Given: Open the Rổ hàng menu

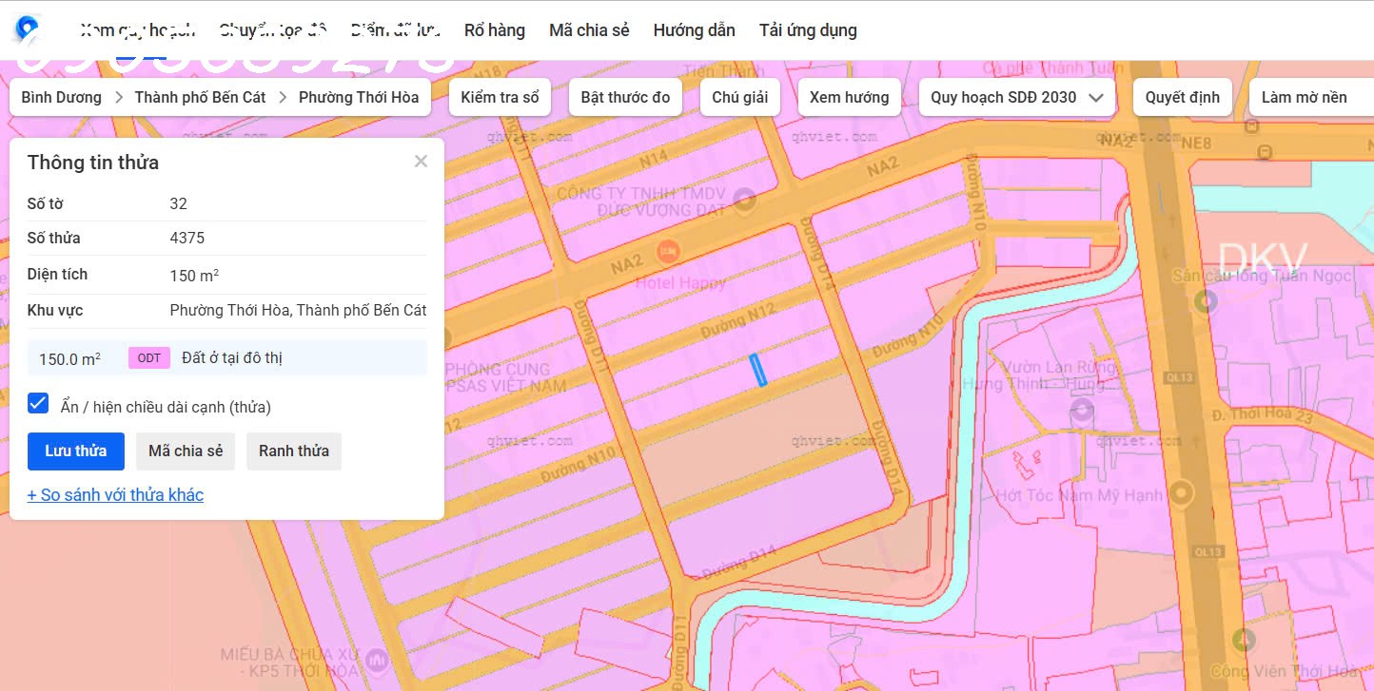Looking at the screenshot, I should (x=494, y=30).
